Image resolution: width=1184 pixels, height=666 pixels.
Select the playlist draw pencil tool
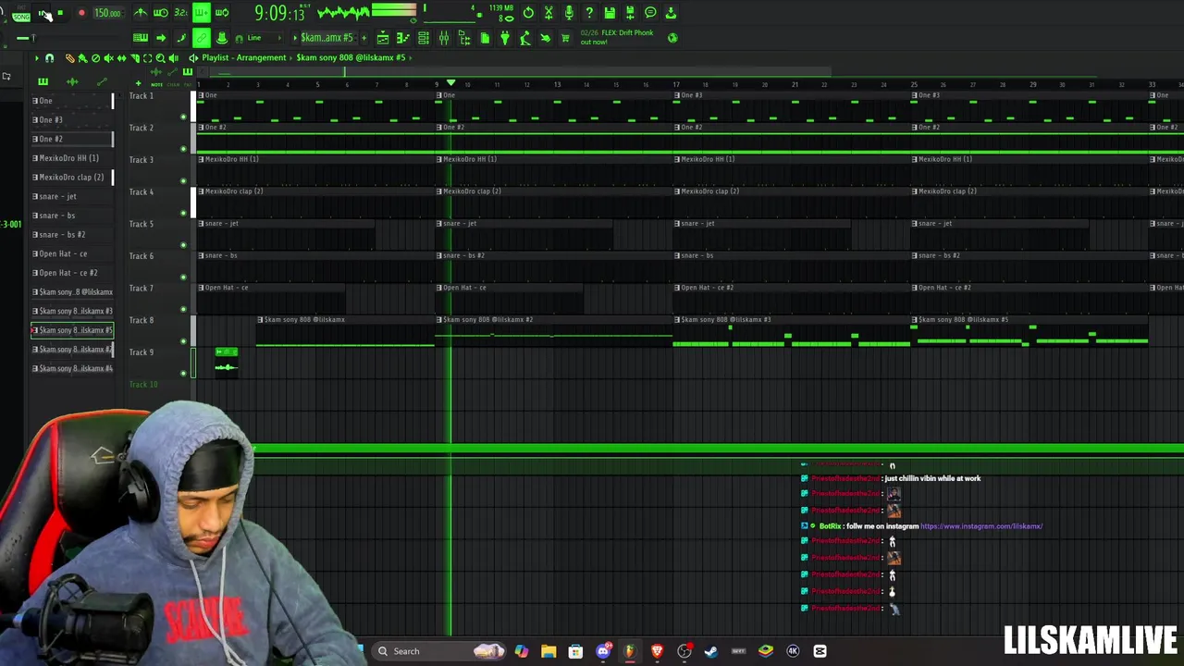(x=69, y=58)
